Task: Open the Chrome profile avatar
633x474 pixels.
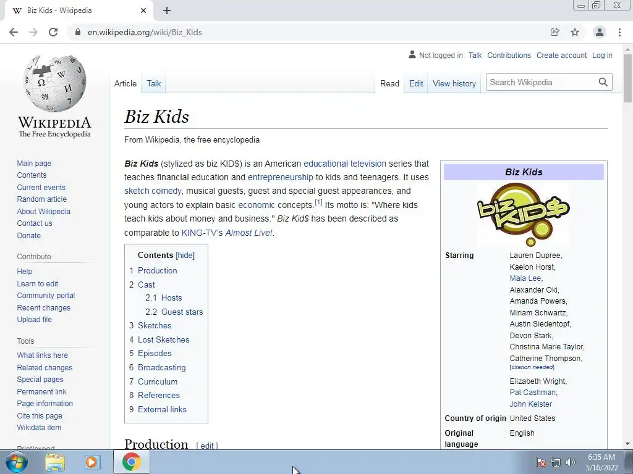Action: coord(600,32)
